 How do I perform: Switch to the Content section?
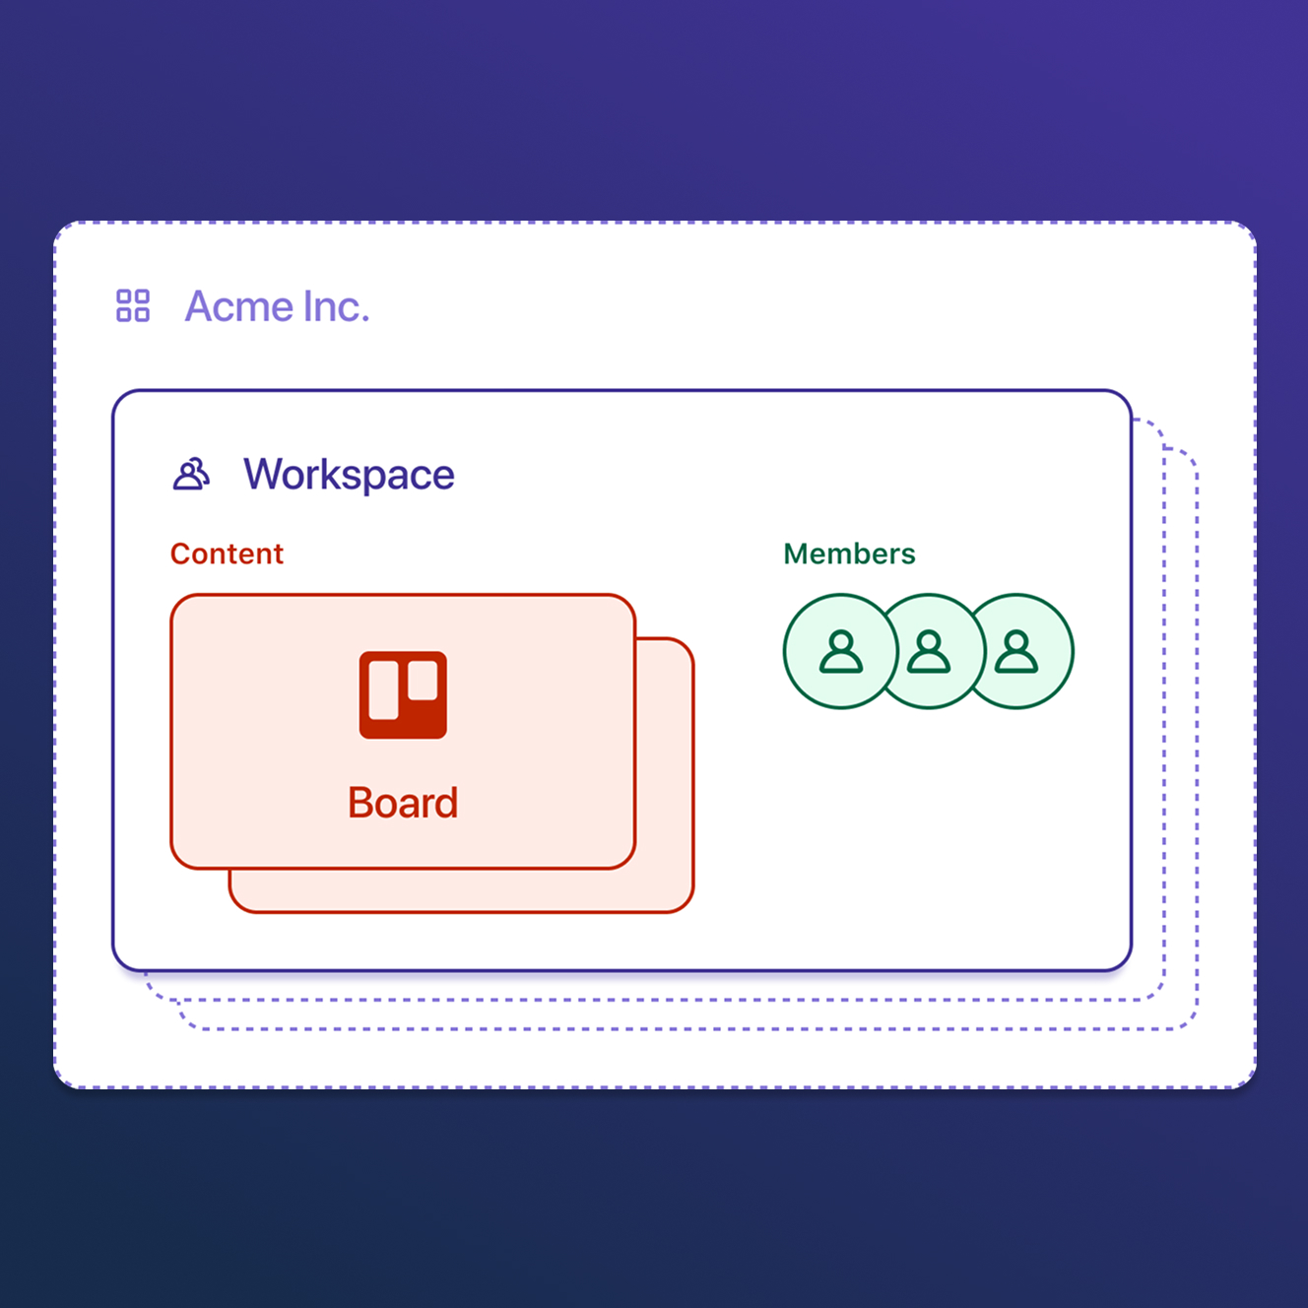(x=227, y=554)
